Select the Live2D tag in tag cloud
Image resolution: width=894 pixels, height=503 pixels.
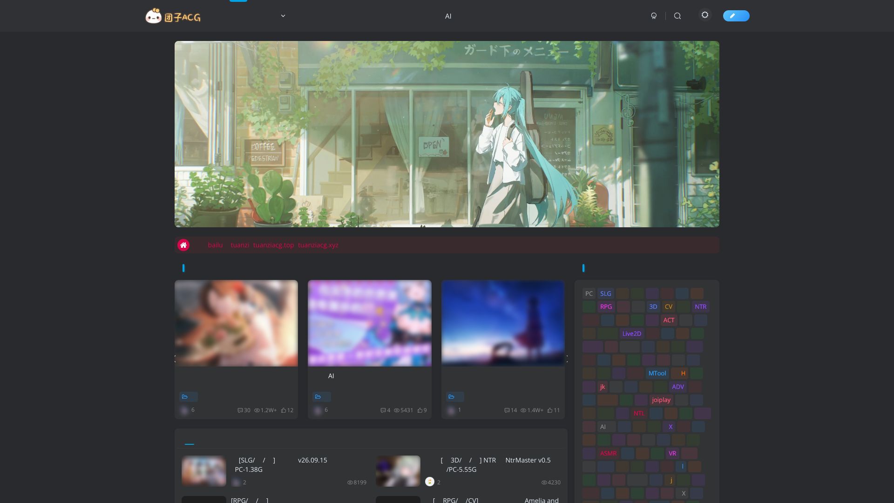(632, 333)
